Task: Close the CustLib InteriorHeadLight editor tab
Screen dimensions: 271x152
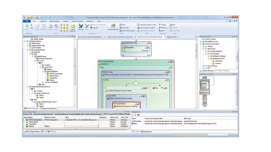Action: tap(105, 37)
